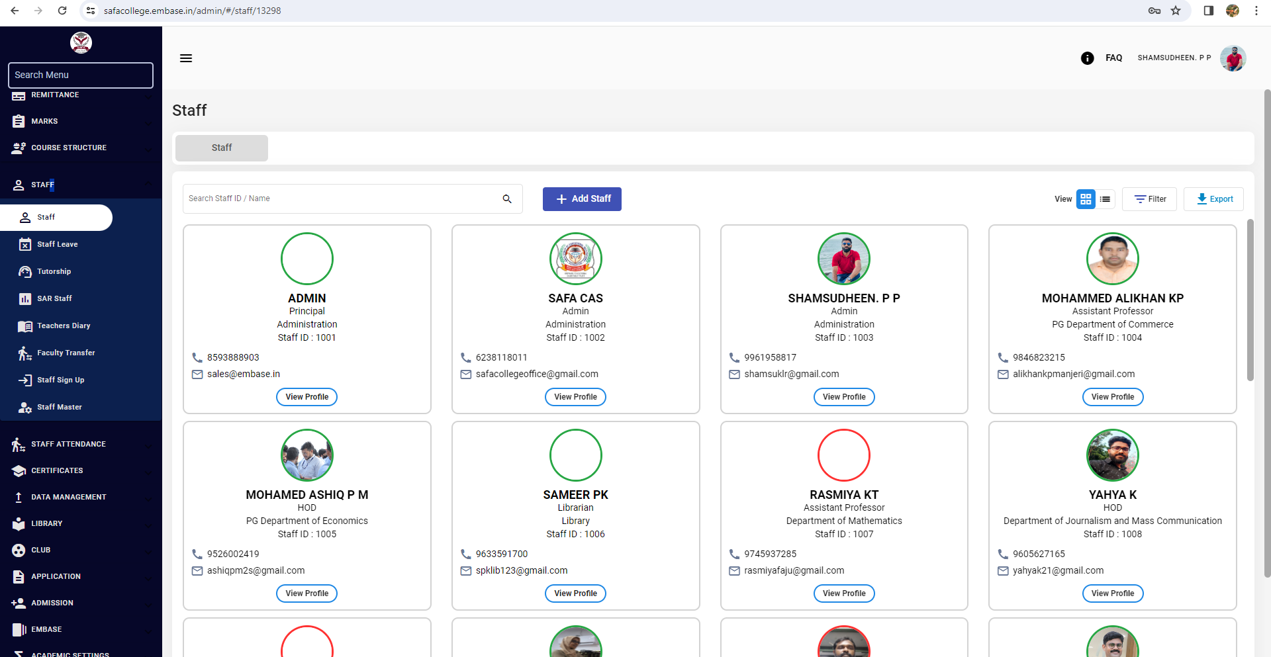Expand the Staff Attendance menu
Image resolution: width=1271 pixels, height=657 pixels.
tap(81, 444)
